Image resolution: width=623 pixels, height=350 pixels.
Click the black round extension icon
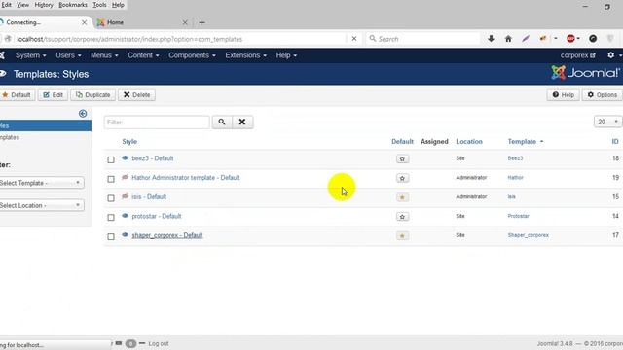click(593, 39)
